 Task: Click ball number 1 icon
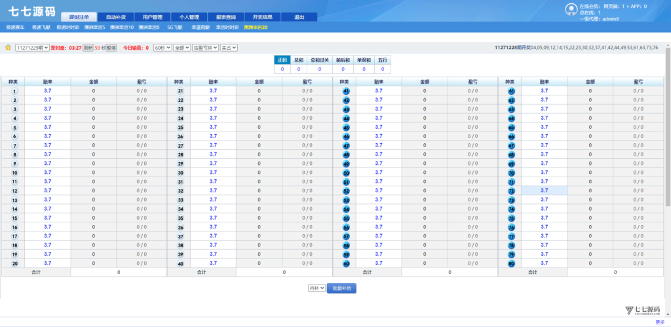click(x=15, y=91)
